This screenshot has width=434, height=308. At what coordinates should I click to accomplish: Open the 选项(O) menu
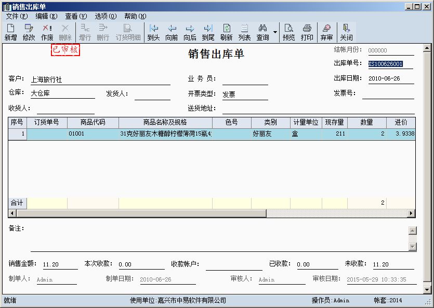(x=106, y=16)
